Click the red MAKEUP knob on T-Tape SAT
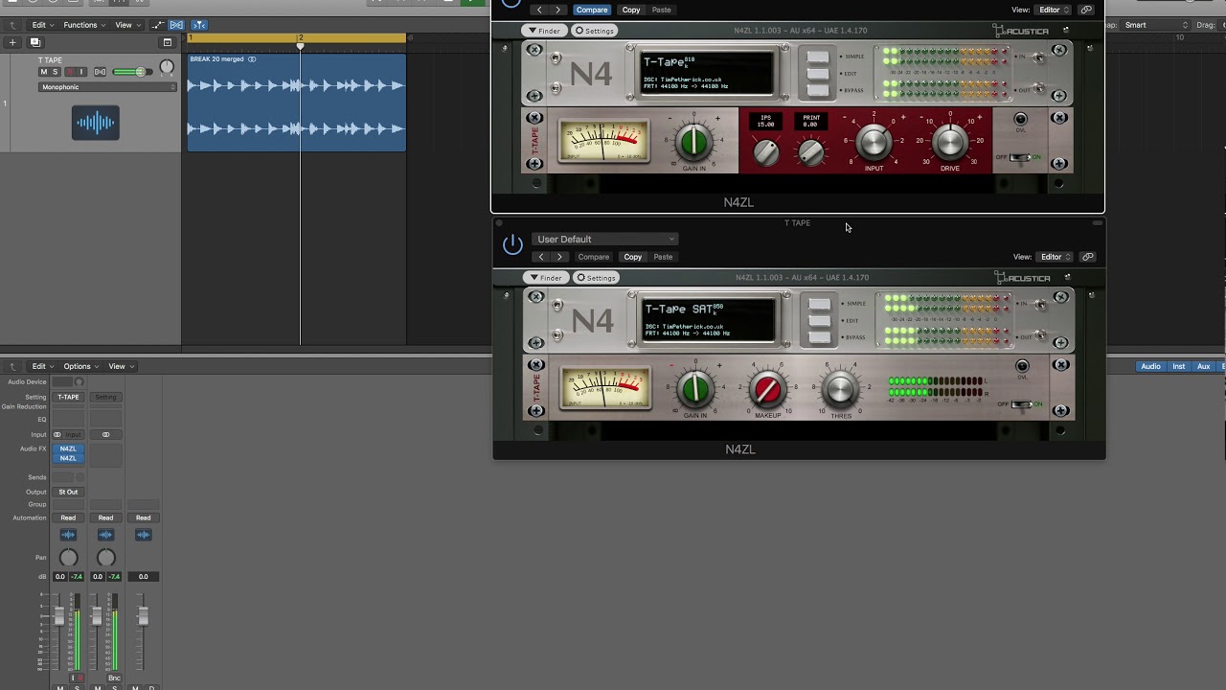1226x690 pixels. (767, 390)
